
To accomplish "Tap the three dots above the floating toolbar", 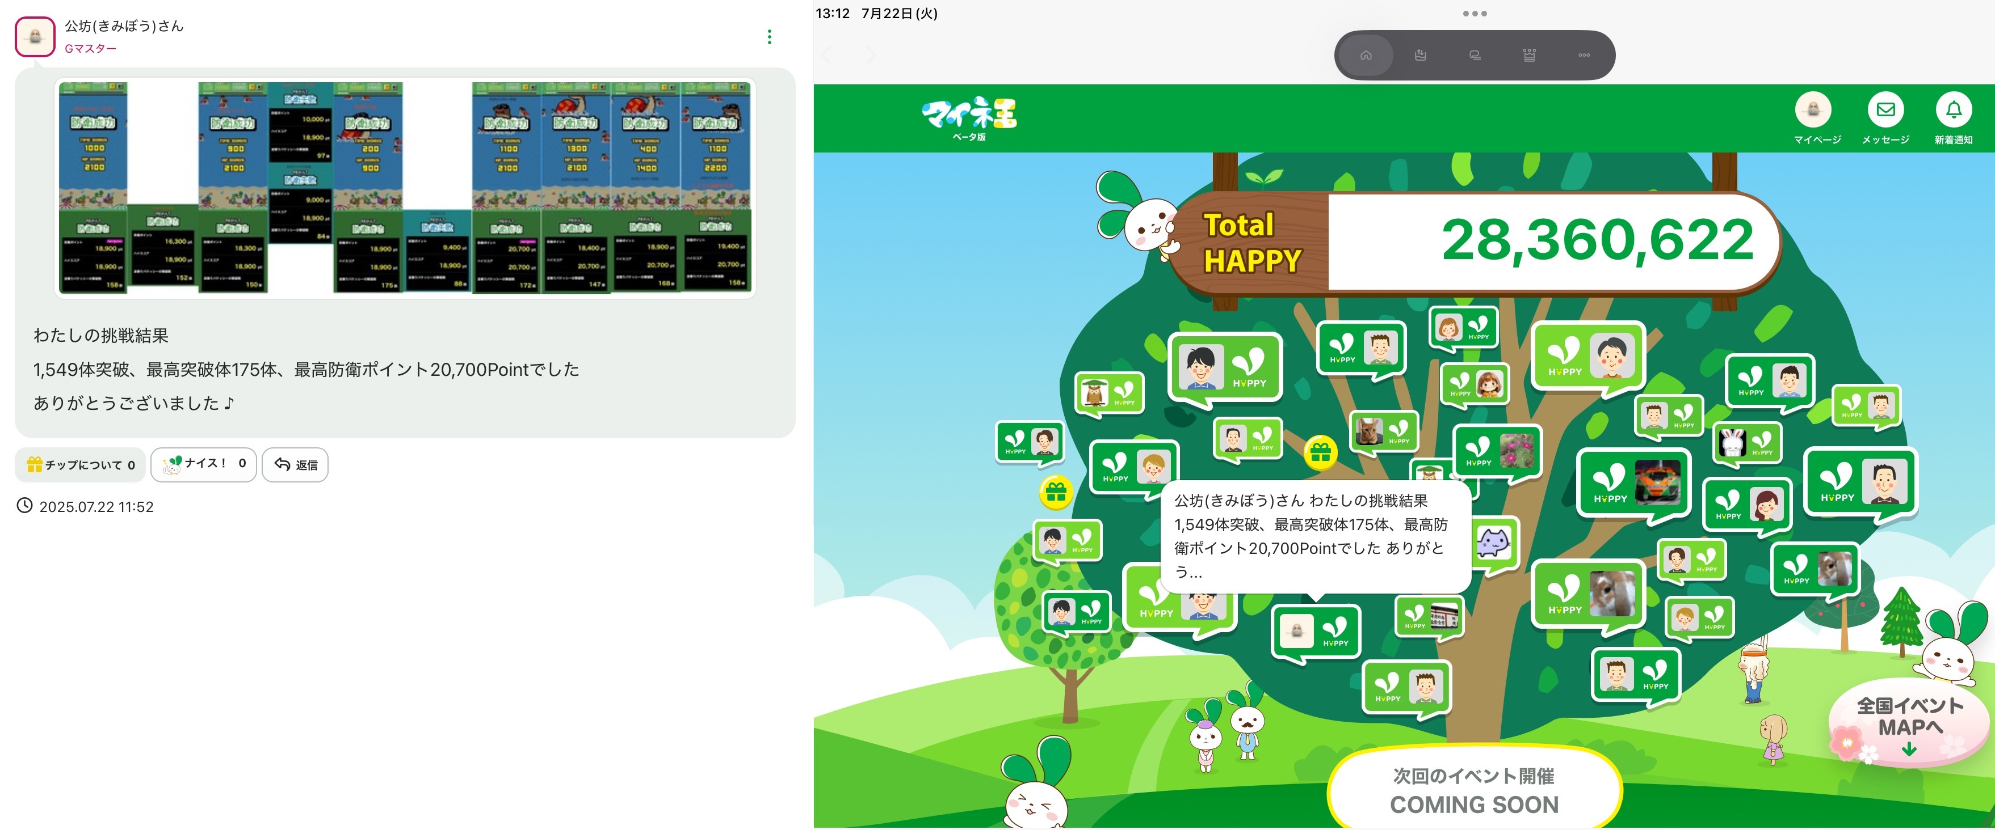I will (x=1475, y=13).
